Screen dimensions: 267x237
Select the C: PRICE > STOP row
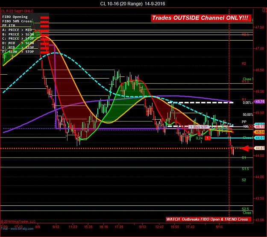(x=18, y=39)
